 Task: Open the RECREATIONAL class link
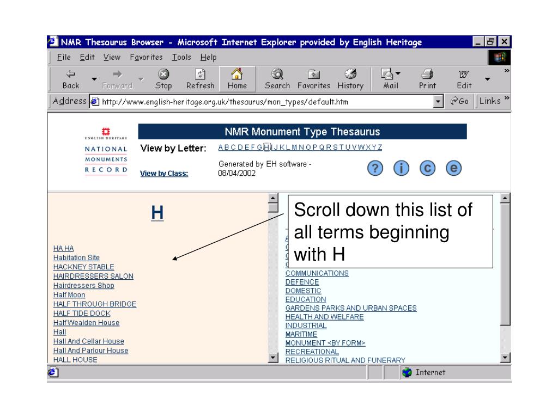point(312,352)
